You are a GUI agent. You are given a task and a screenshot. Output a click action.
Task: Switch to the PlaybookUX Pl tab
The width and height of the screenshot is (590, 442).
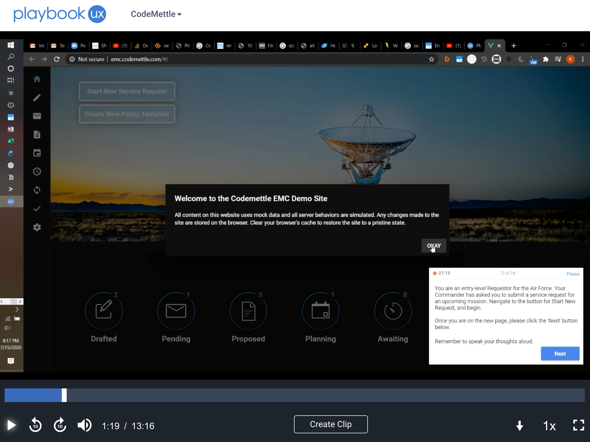475,46
